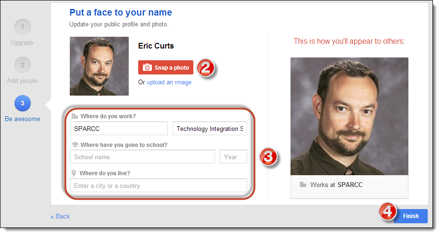Select step 2 Add people circle

click(23, 65)
